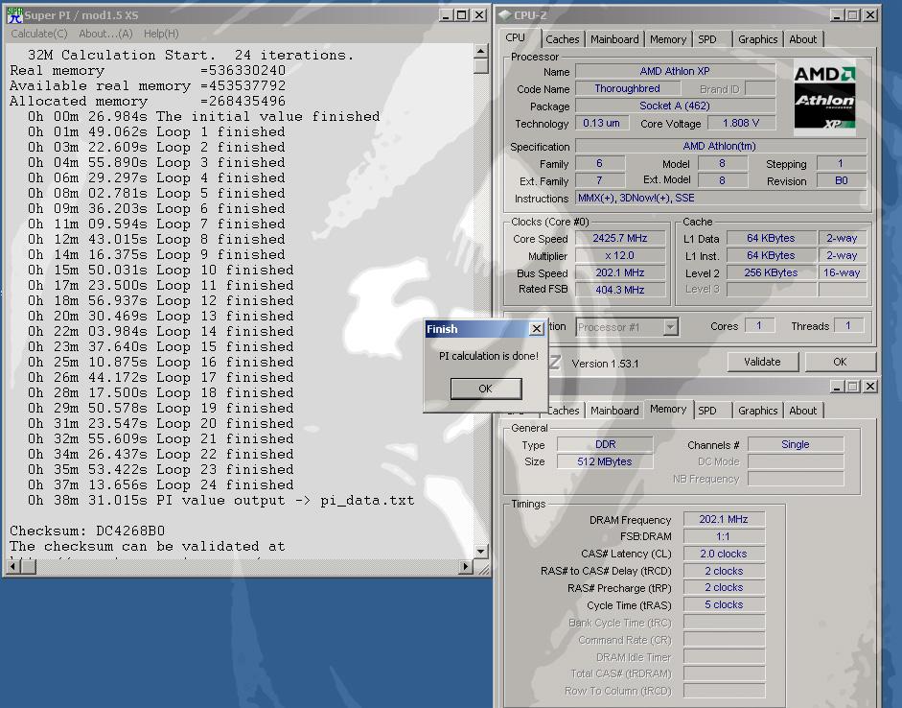902x708 pixels.
Task: Open the Graphics tab in the lower CPU-Z window
Action: (757, 411)
